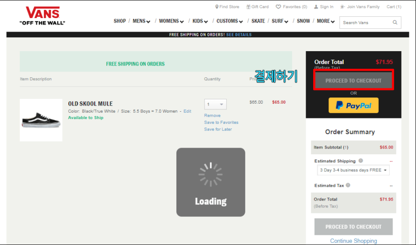The width and height of the screenshot is (416, 245).
Task: Open the SHOP menu
Action: (x=120, y=21)
